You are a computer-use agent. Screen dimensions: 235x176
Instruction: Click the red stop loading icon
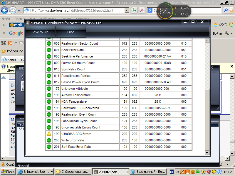coord(142,10)
